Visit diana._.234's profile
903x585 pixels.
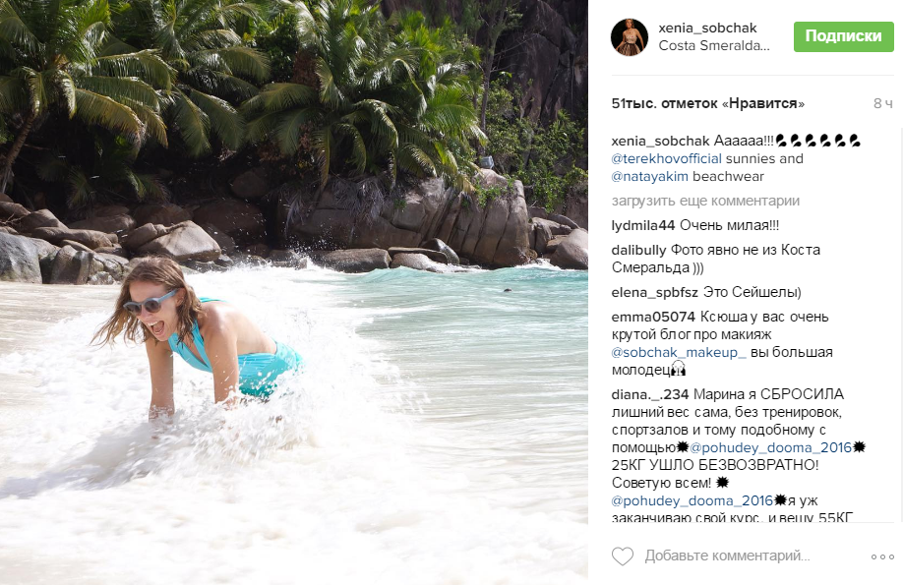point(643,394)
